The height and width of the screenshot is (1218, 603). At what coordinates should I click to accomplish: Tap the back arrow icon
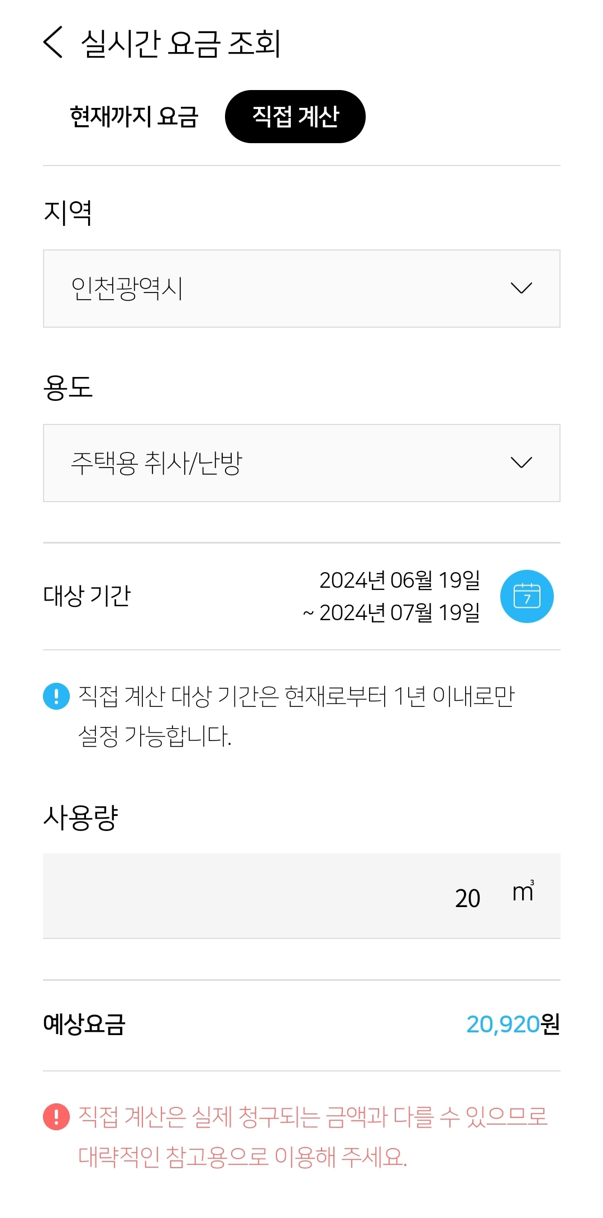pos(54,42)
